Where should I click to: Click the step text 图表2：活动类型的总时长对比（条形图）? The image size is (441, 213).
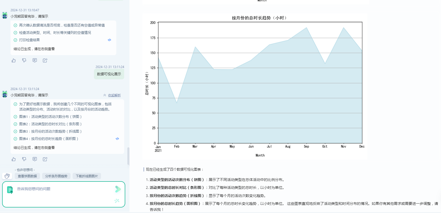tap(51, 124)
